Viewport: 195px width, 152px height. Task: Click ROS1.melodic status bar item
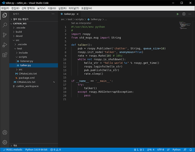click(13, 150)
